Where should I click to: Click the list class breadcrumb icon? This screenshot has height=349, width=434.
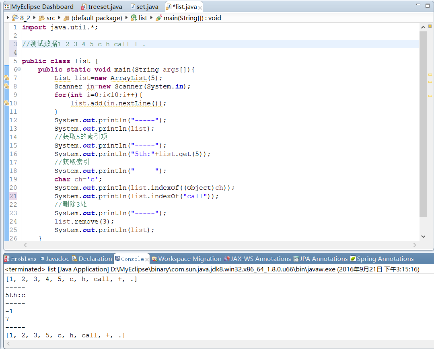click(x=134, y=18)
